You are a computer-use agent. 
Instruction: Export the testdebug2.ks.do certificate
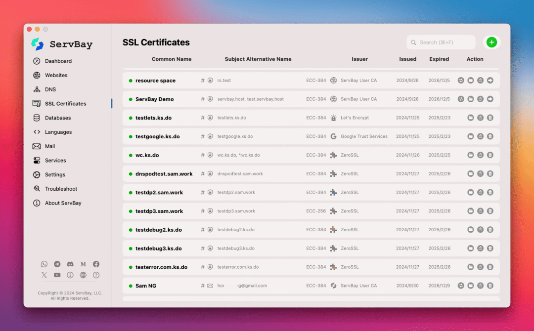tap(480, 230)
